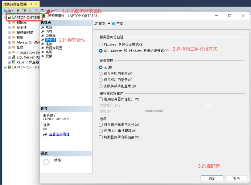The width and height of the screenshot is (251, 185).
Task: Select the Always On 高可用性 tree item label
Action: (x=28, y=42)
